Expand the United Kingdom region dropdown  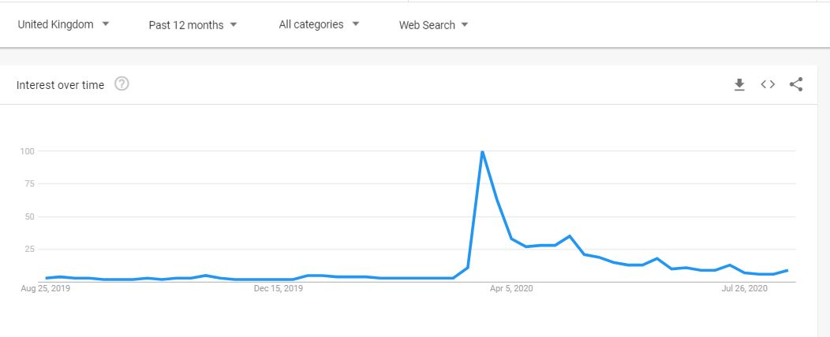(64, 24)
